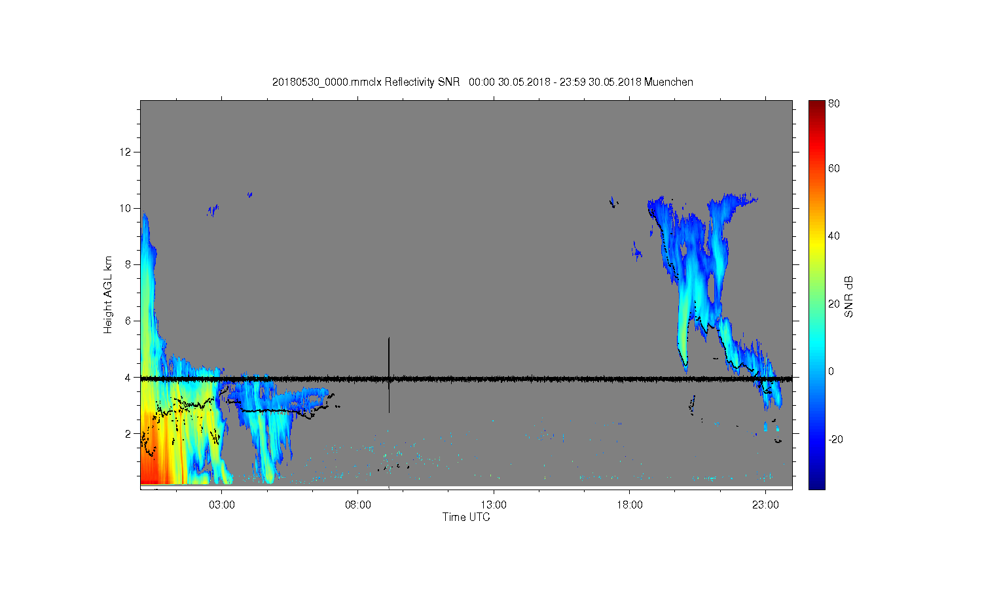This screenshot has height=589, width=982.
Task: Click the colorbar value -20
Action: click(x=835, y=439)
